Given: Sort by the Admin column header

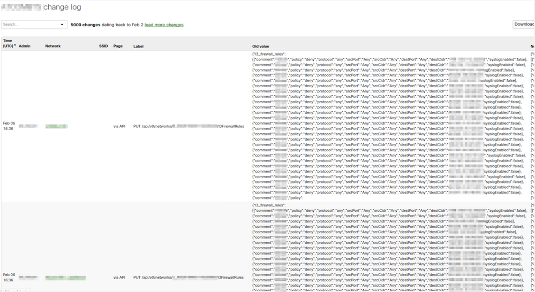Looking at the screenshot, I should coord(25,46).
